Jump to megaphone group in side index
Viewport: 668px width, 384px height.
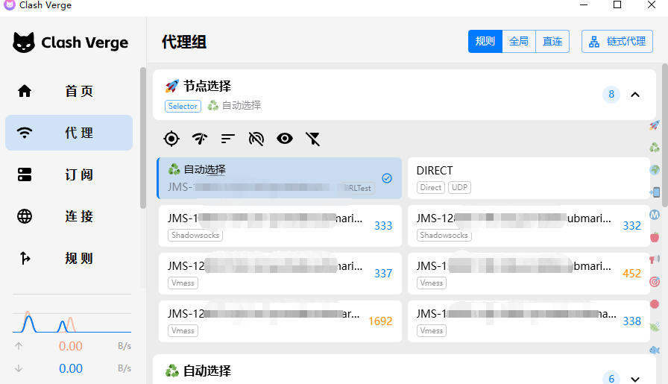(655, 259)
